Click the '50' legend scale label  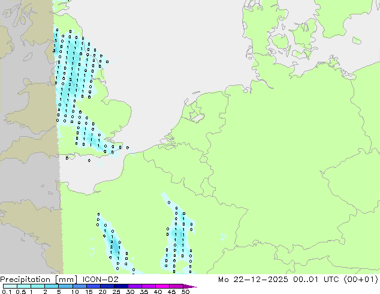pos(185,292)
